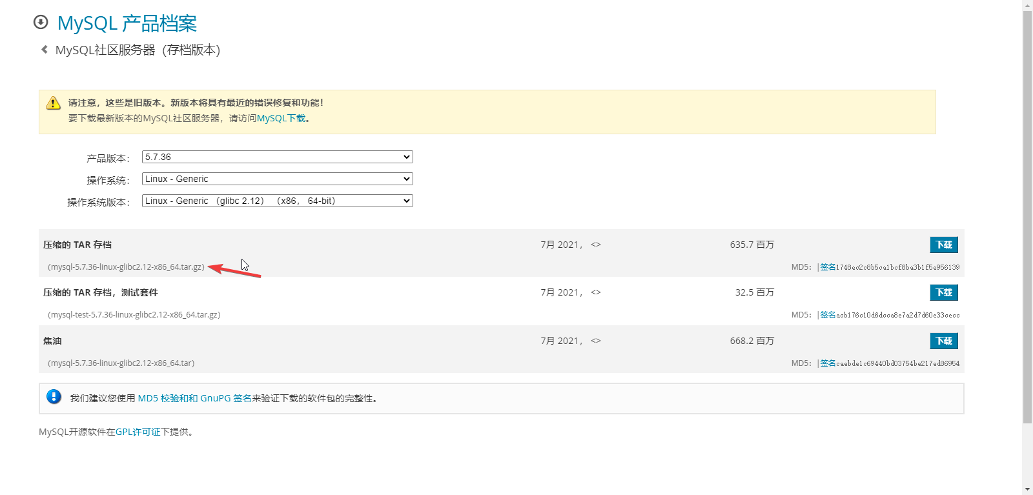
Task: Open the 操作系统 dropdown showing Linux - Generic
Action: point(278,179)
